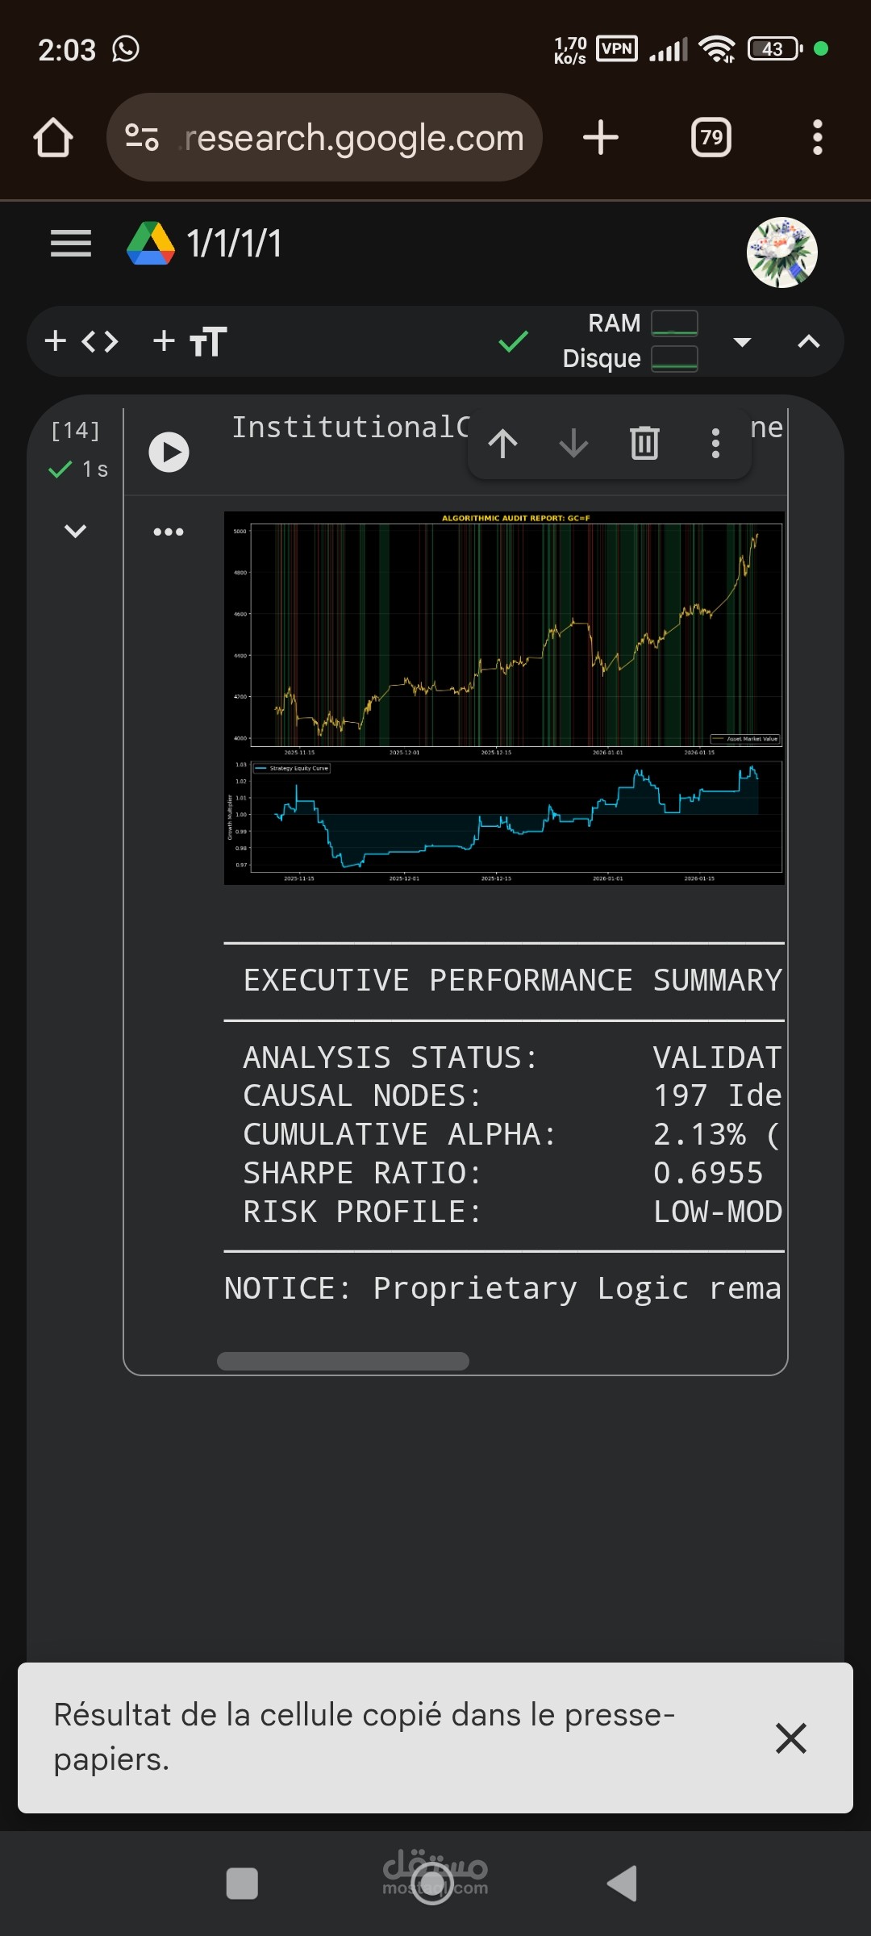Tap the Android home circle button
Viewport: 871px width, 1936px height.
433,1884
